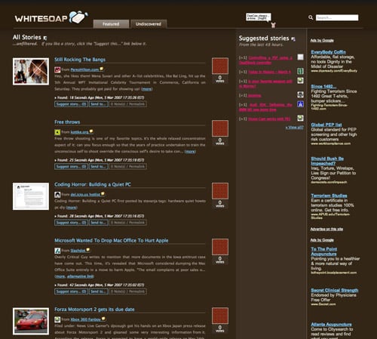Vote on Free throws red box
This screenshot has height=339, width=377.
220,128
